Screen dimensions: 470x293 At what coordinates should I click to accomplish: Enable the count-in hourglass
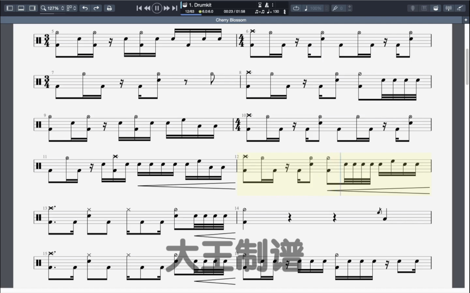[260, 5]
